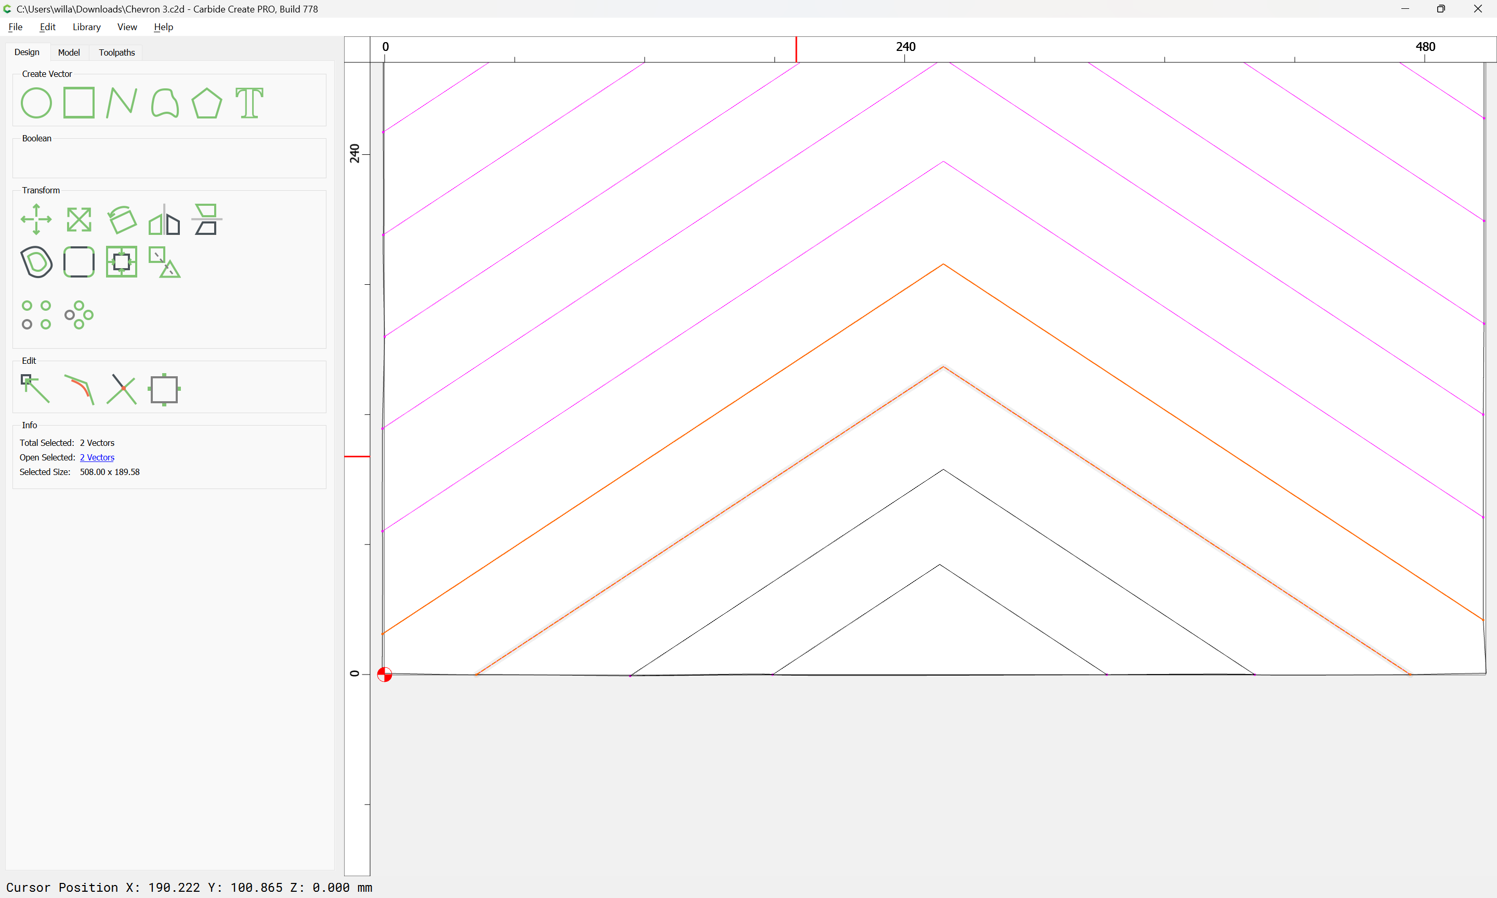This screenshot has width=1497, height=898.
Task: Minimize the Carbide Create window
Action: click(x=1405, y=8)
